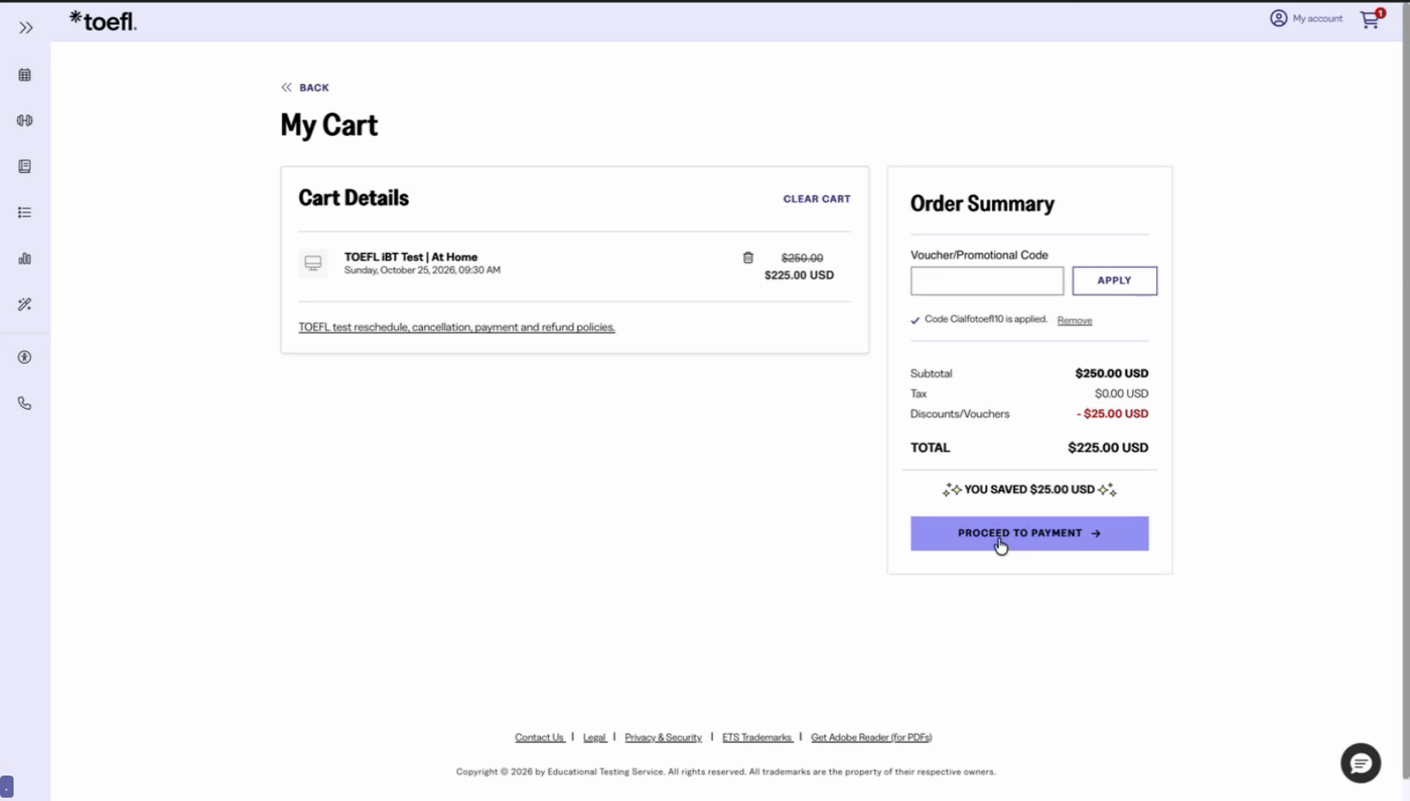This screenshot has height=801, width=1410.
Task: Click the TOEFL iBT Test | At Home title
Action: (x=410, y=257)
